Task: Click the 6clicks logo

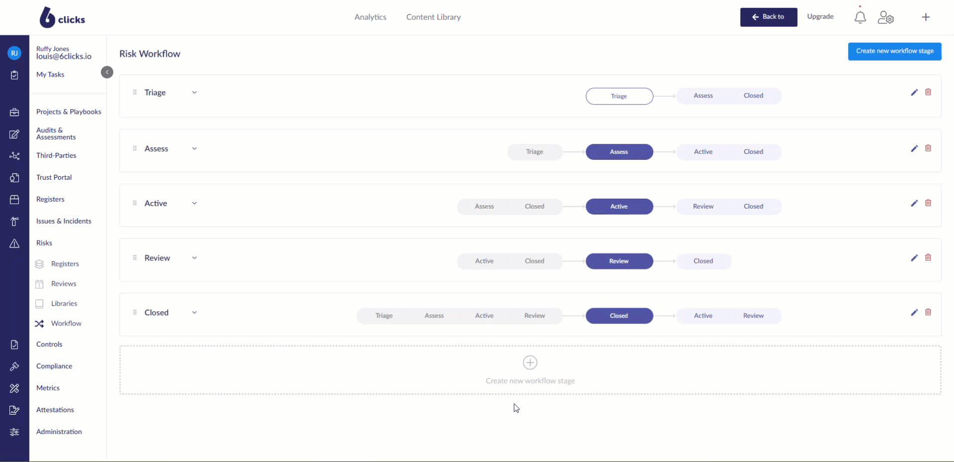Action: pyautogui.click(x=62, y=17)
